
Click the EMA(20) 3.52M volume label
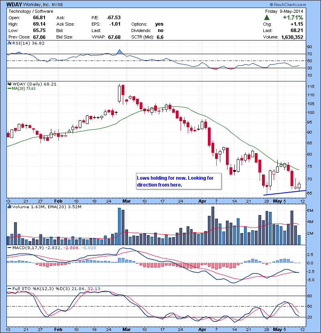[x=65, y=207]
